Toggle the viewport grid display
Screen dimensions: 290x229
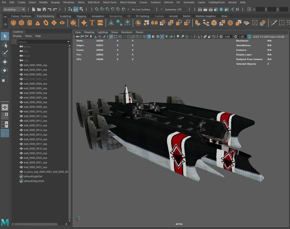[x=111, y=37]
